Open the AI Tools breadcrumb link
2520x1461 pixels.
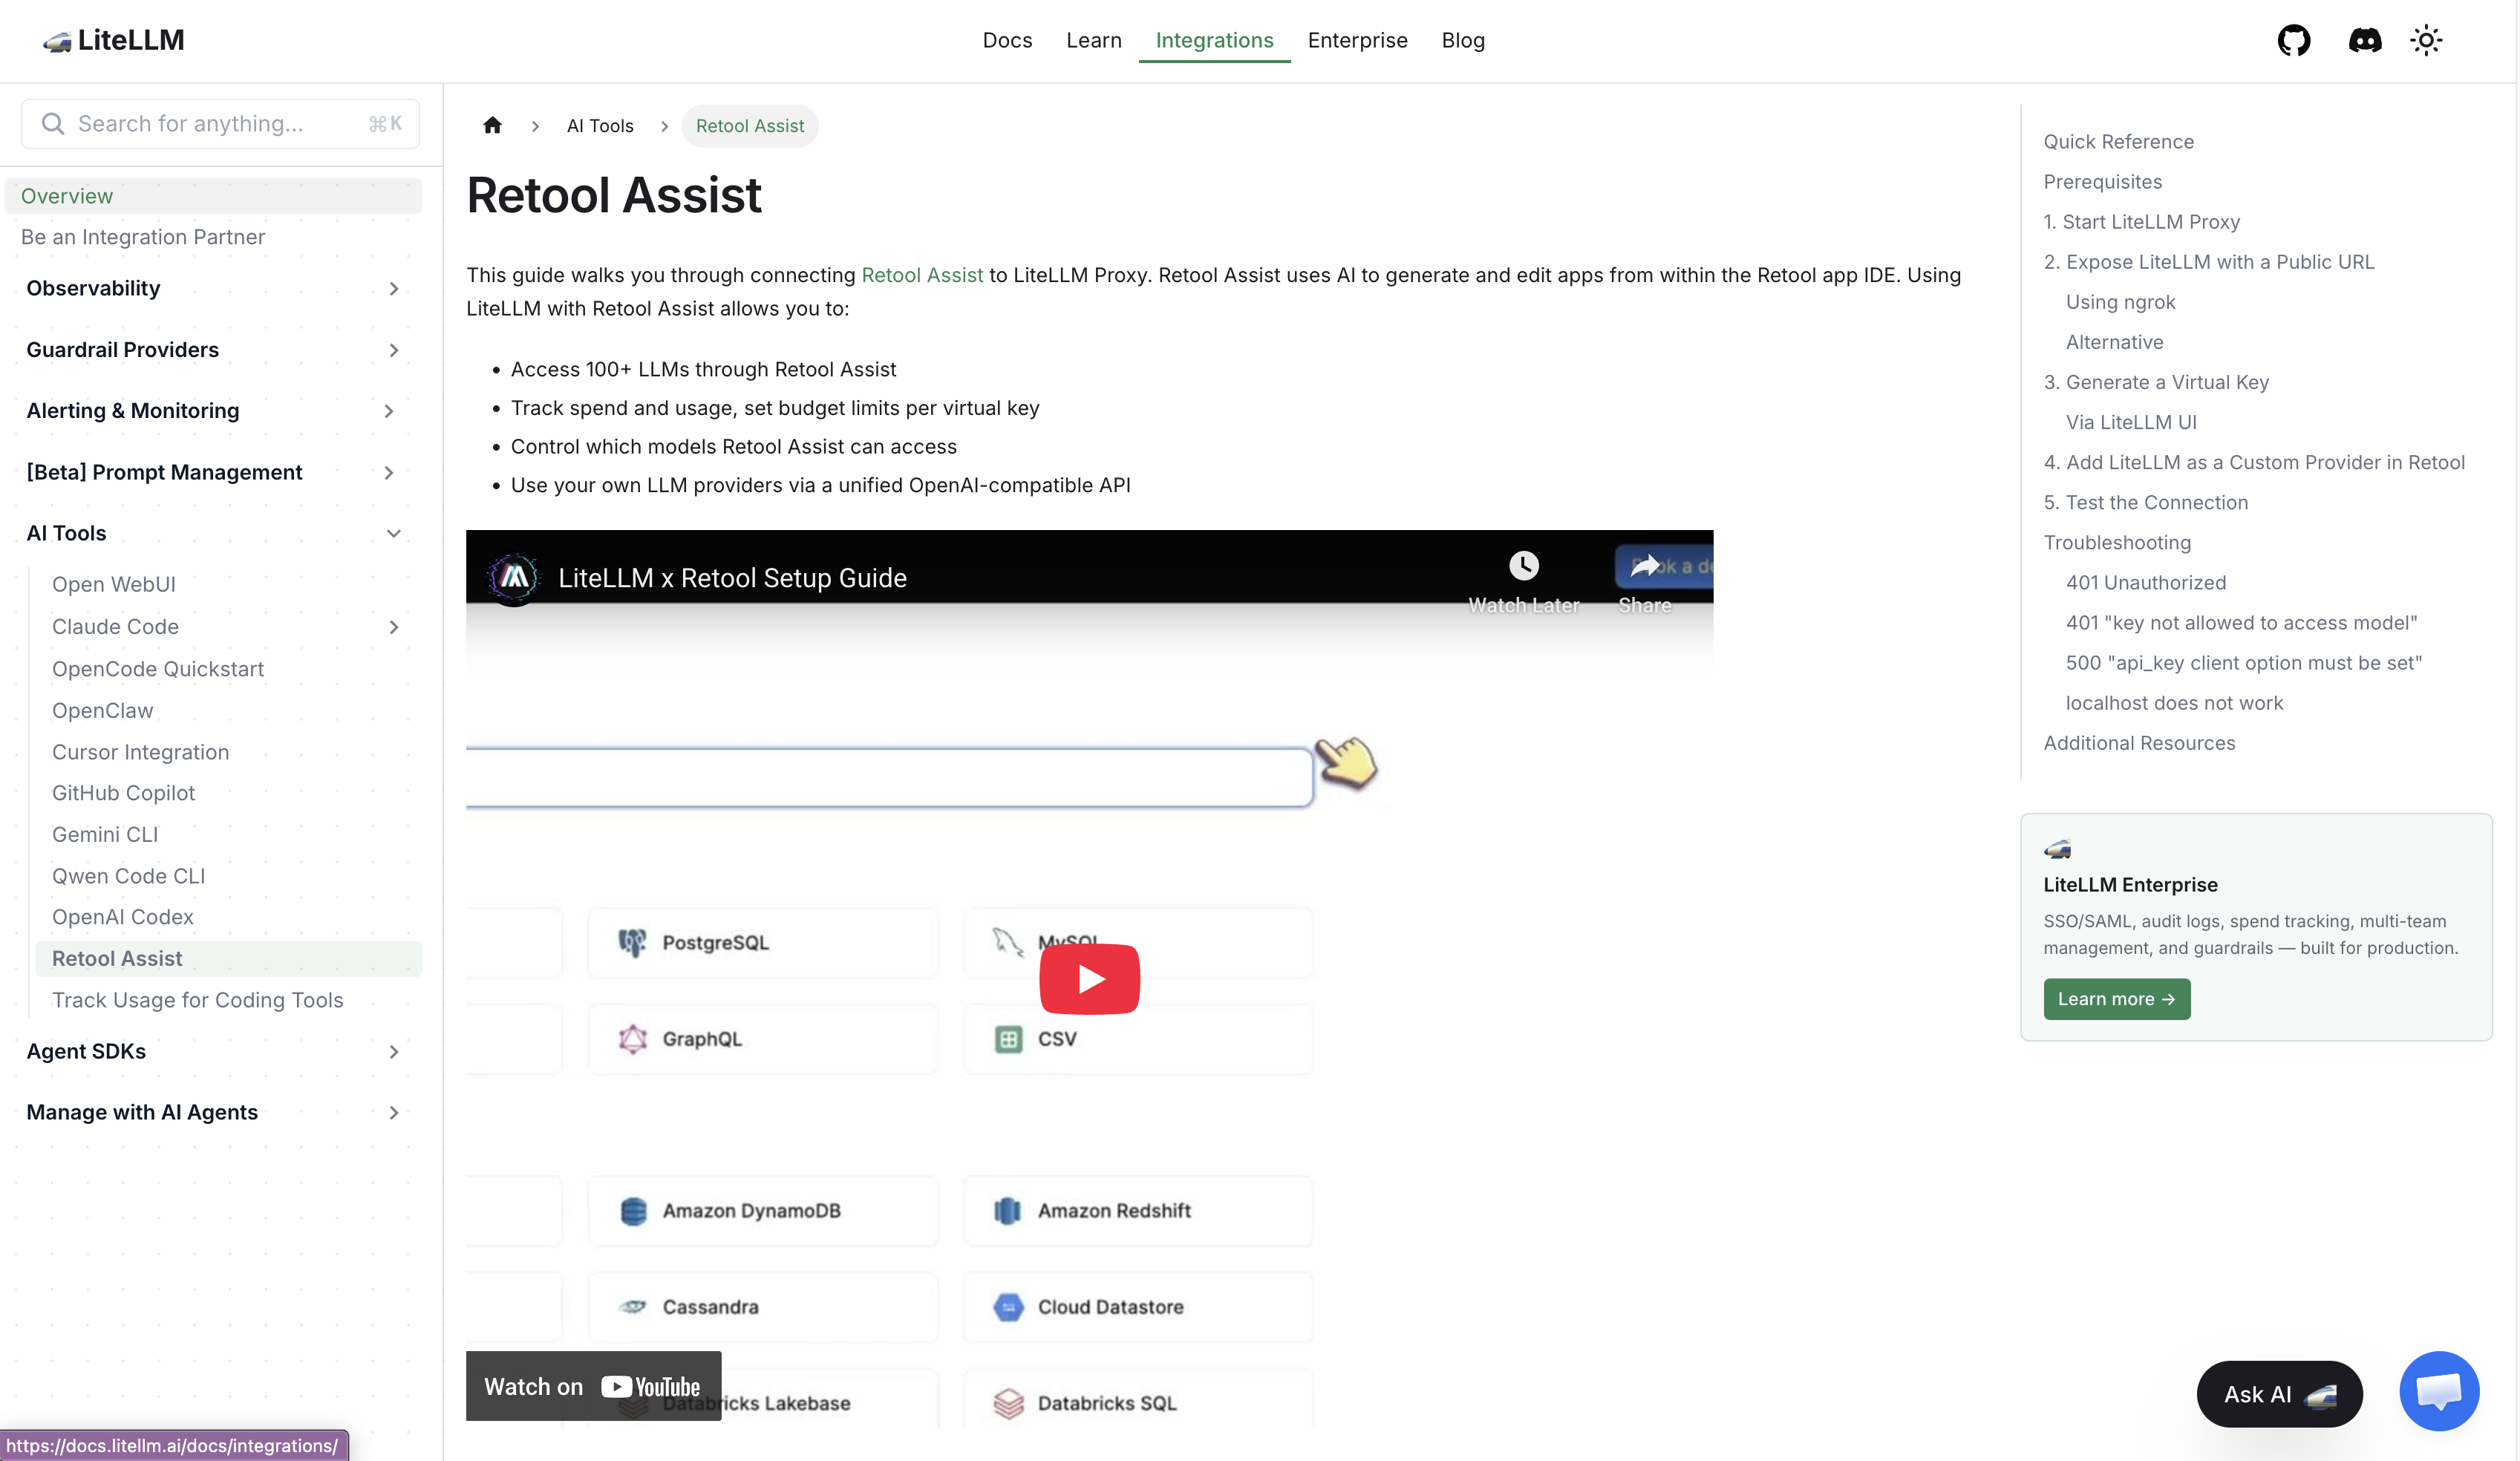600,126
